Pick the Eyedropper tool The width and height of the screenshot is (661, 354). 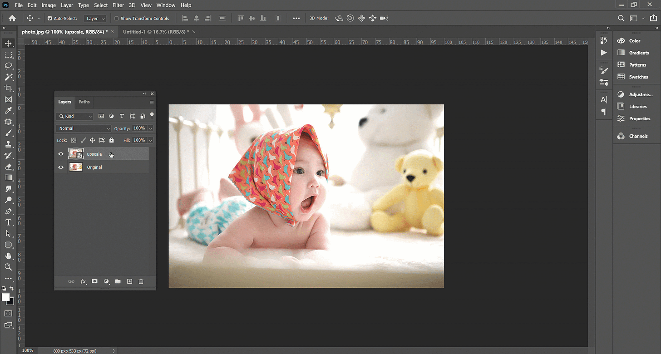coord(8,111)
